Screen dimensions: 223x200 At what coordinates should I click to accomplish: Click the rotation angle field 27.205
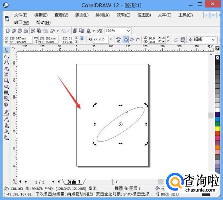click(x=100, y=39)
